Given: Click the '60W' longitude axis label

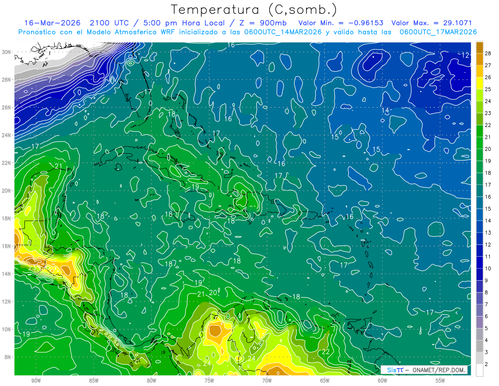Looking at the screenshot, I should [383, 381].
